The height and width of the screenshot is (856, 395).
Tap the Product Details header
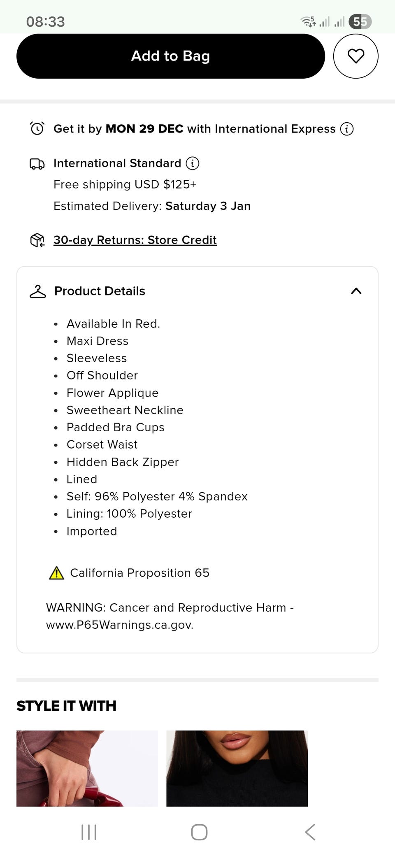(100, 291)
